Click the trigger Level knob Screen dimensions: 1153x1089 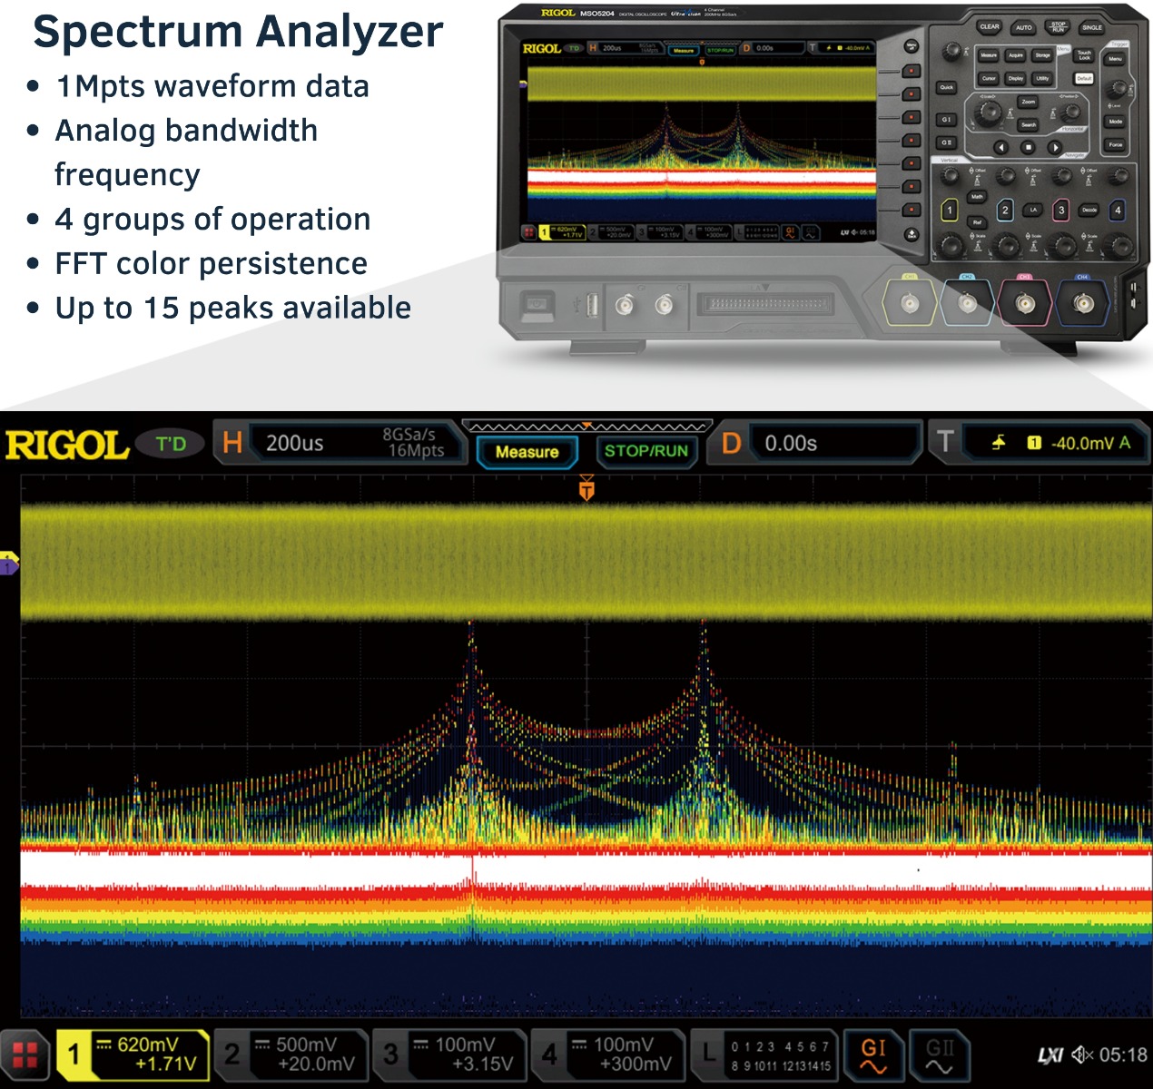click(1118, 89)
